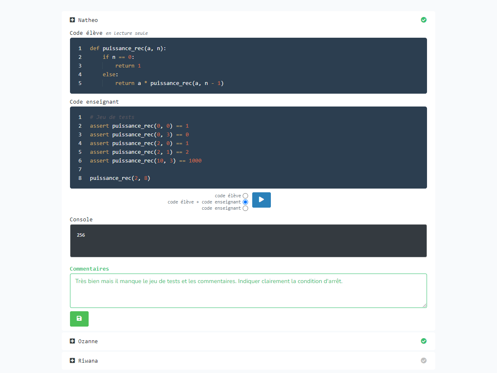This screenshot has height=373, width=497.
Task: Click Ozanne's green validation checkmark icon
Action: 423,341
